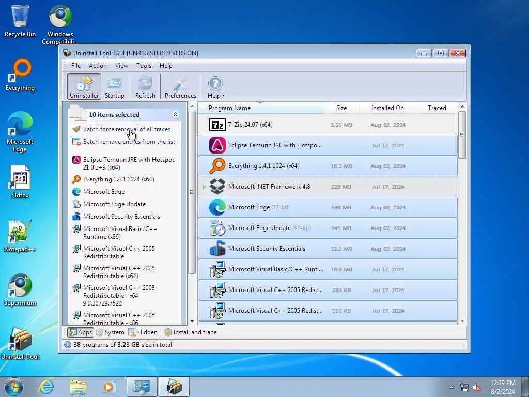Click the .NET Framework 4.8 package icon

217,187
